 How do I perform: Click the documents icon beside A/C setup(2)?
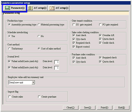point(30,8)
